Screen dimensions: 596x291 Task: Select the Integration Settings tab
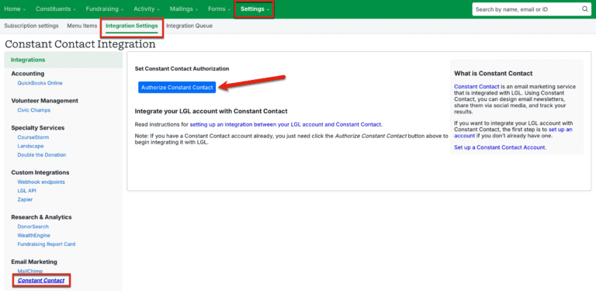131,26
